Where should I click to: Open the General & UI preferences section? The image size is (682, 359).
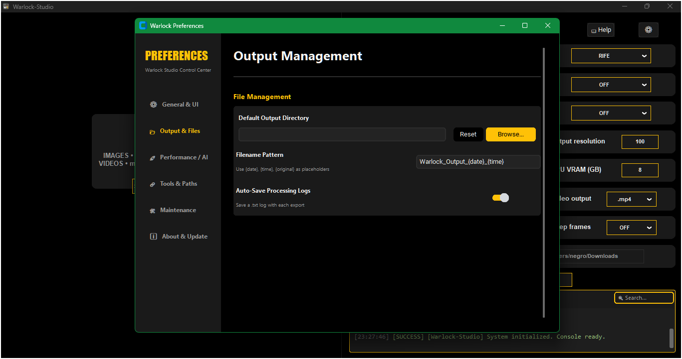coord(174,105)
